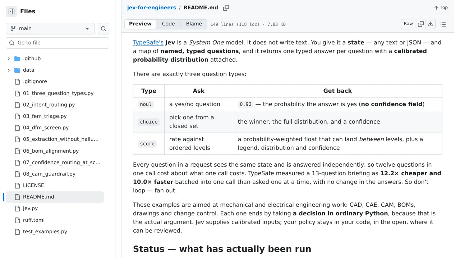This screenshot has width=460, height=258.
Task: Click the file icon beside .gitignore
Action: [x=17, y=82]
